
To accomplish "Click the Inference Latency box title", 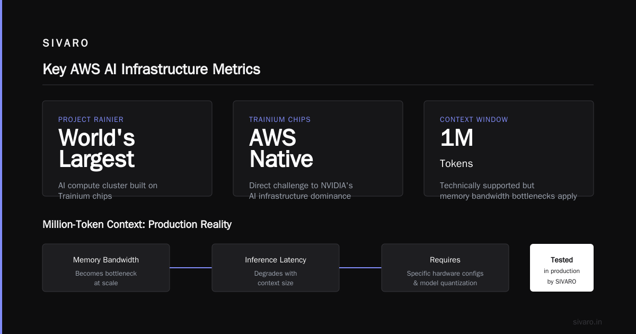I will click(x=276, y=260).
